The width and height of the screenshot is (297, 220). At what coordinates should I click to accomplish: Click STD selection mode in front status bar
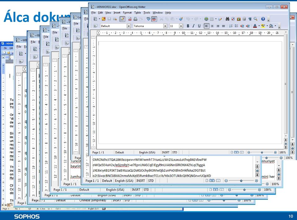click(174, 152)
